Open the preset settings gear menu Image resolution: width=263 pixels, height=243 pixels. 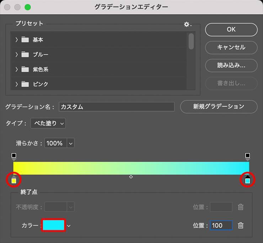[x=187, y=25]
